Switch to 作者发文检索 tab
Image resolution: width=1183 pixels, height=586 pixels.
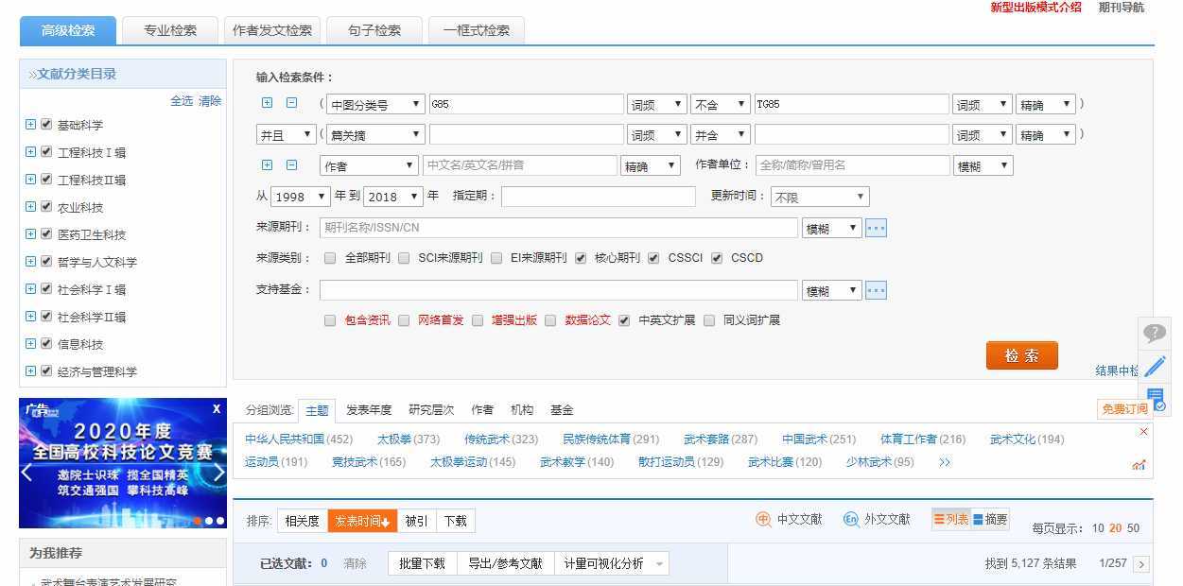point(272,30)
